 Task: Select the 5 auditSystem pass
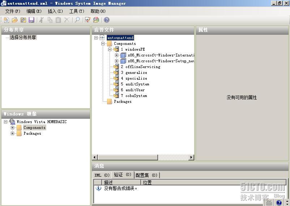click(x=135, y=84)
